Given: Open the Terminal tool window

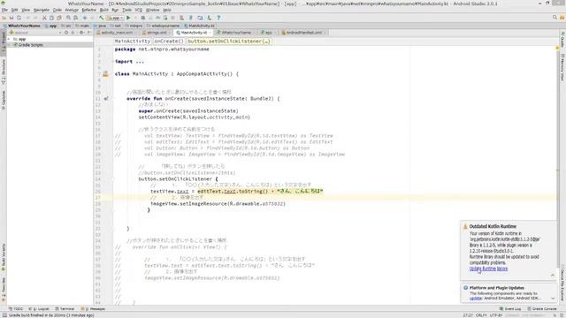Looking at the screenshot, I should pyautogui.click(x=65, y=309).
